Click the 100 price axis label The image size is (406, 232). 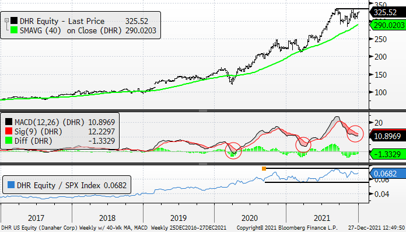click(x=381, y=92)
